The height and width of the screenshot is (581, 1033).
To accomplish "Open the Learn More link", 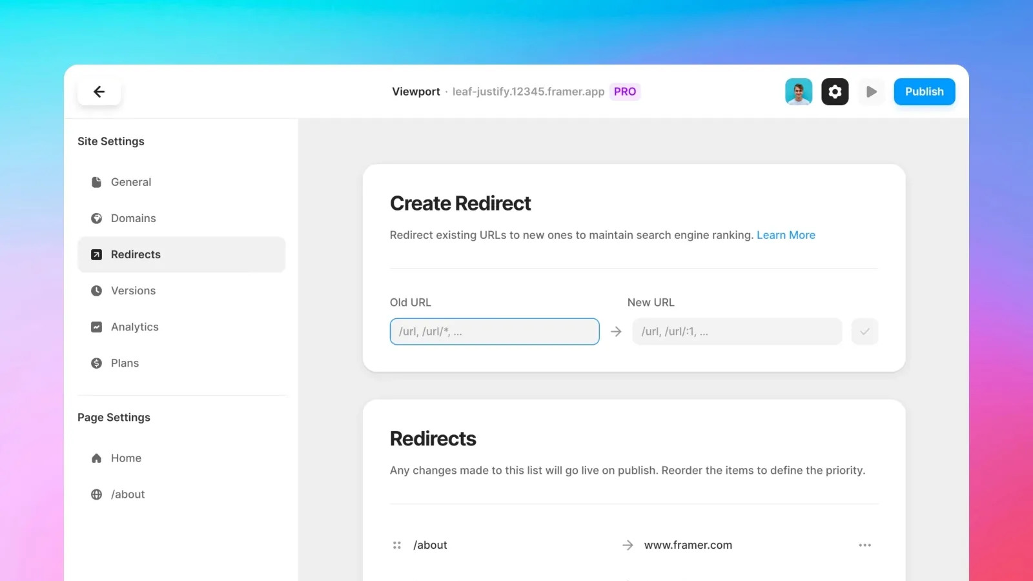I will click(786, 235).
